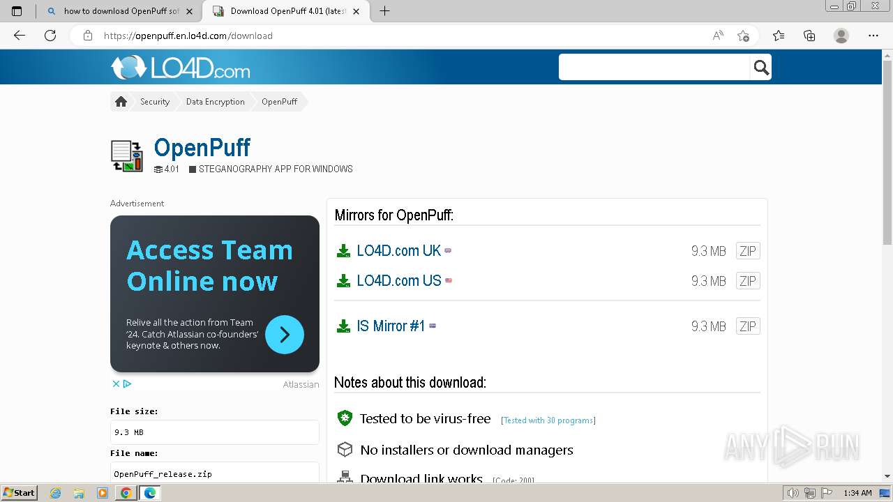This screenshot has height=502, width=893.
Task: Open the Security breadcrumb
Action: (155, 102)
